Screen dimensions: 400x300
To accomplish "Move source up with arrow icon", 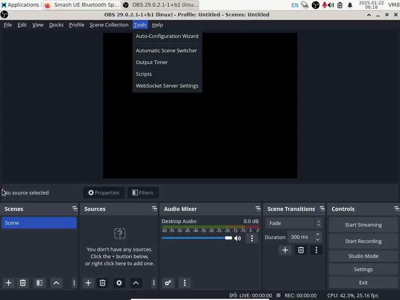I will tap(136, 283).
